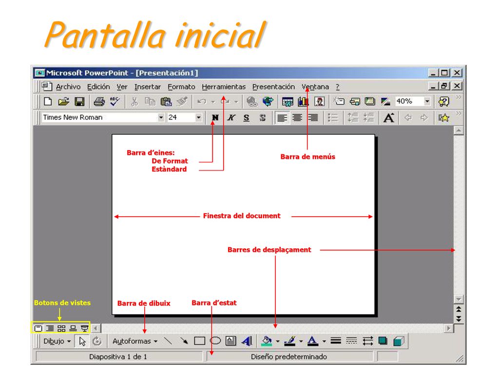Open the Archivo menu

(x=68, y=87)
